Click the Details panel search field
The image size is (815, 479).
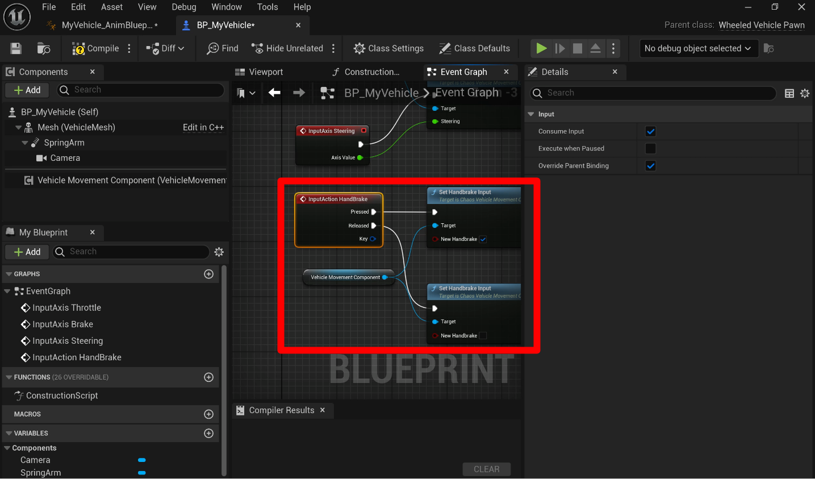click(x=653, y=93)
